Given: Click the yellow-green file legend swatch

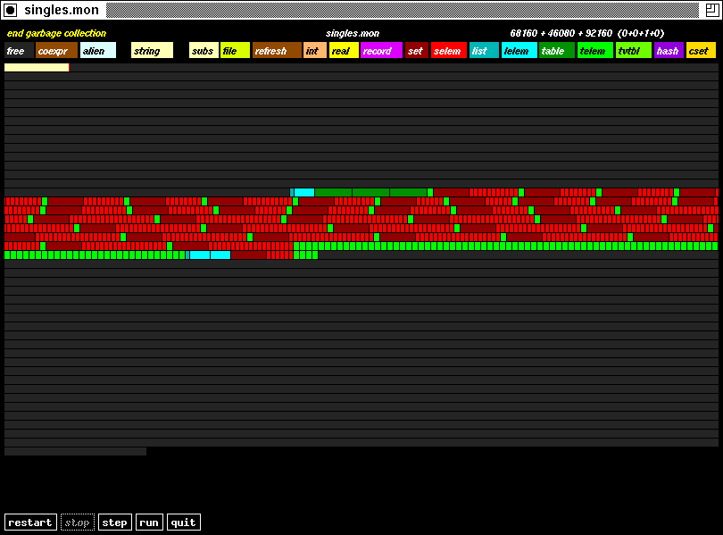Looking at the screenshot, I should 235,51.
